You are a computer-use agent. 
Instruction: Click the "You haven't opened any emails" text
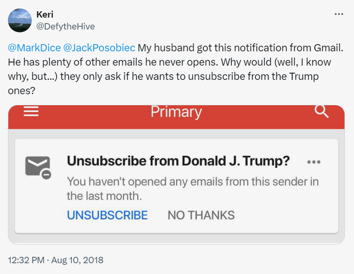pos(193,188)
